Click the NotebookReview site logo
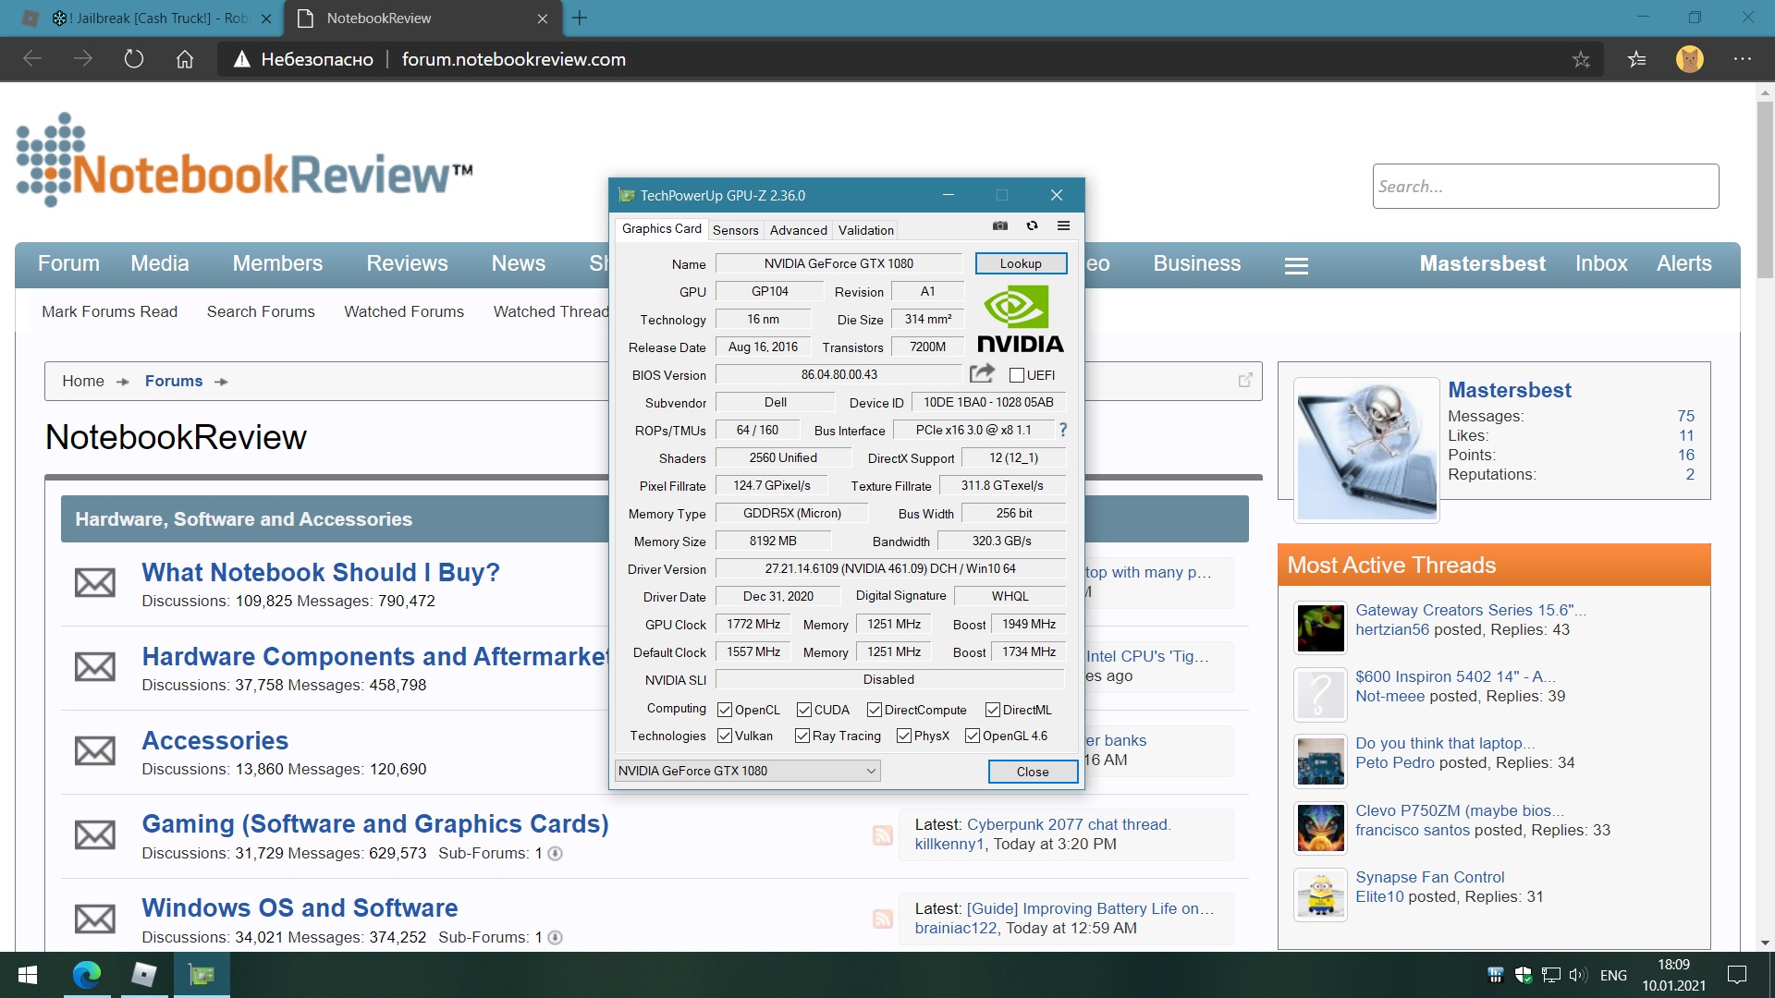 245,161
